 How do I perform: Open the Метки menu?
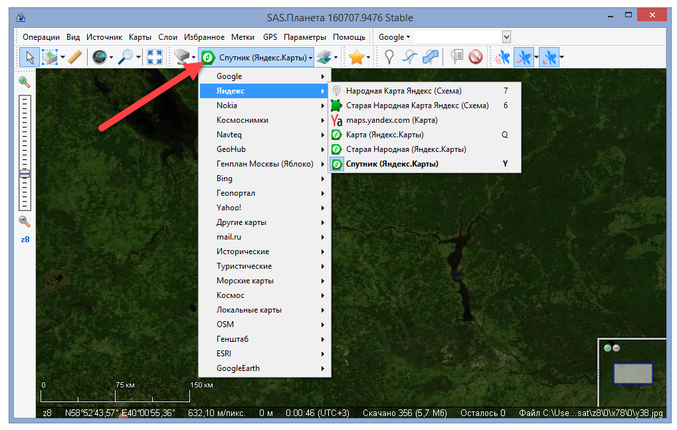click(242, 37)
